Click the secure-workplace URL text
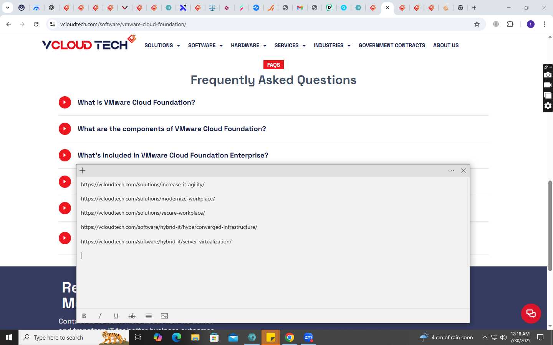The width and height of the screenshot is (553, 345). click(x=143, y=213)
